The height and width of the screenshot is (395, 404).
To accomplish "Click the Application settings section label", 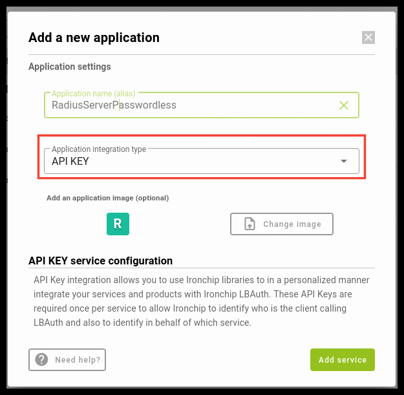I will 70,67.
